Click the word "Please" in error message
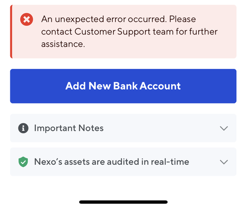Viewport: 247px width, 209px height. [x=183, y=19]
